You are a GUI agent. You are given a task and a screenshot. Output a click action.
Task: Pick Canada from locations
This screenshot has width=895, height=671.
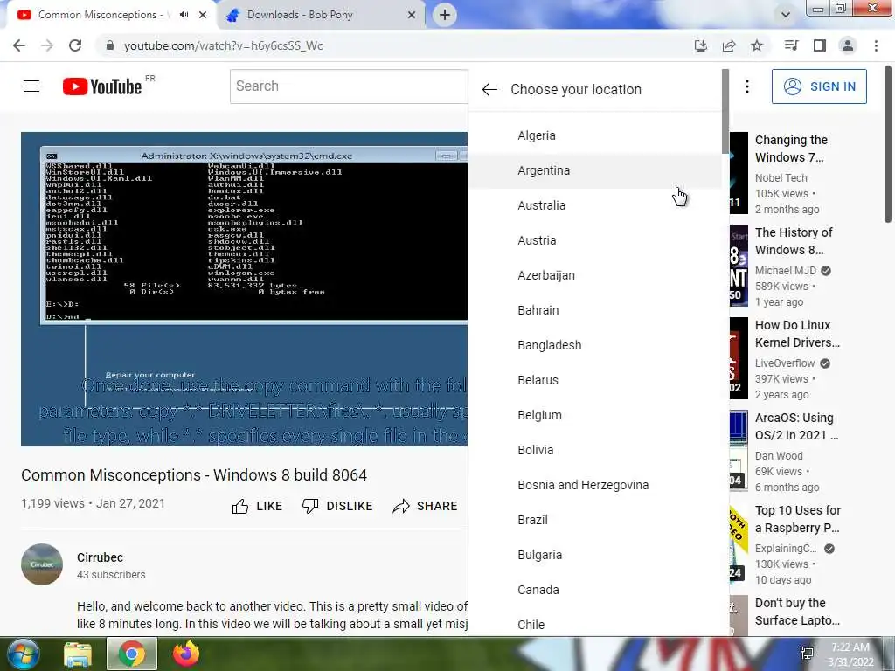click(x=594, y=590)
